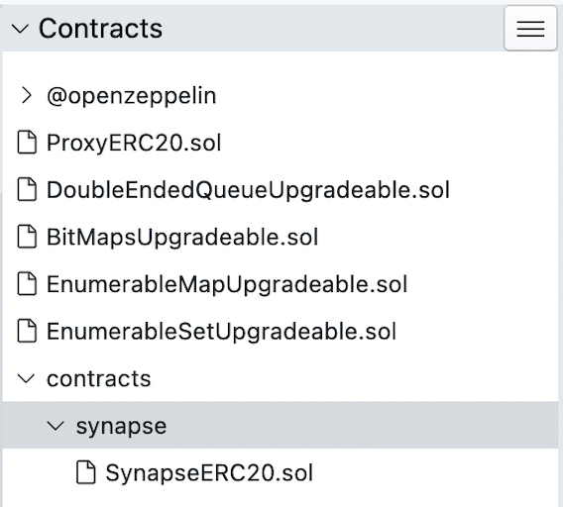Click the ProxyERC20.sol file icon
This screenshot has width=563, height=507.
coord(27,143)
